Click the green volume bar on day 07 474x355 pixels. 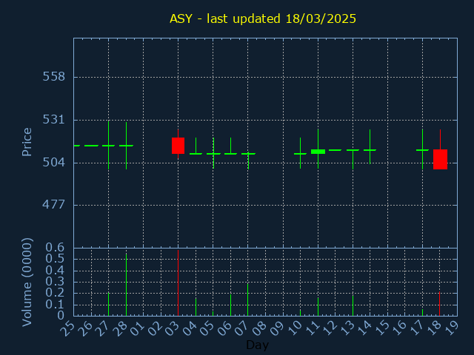[248, 300]
